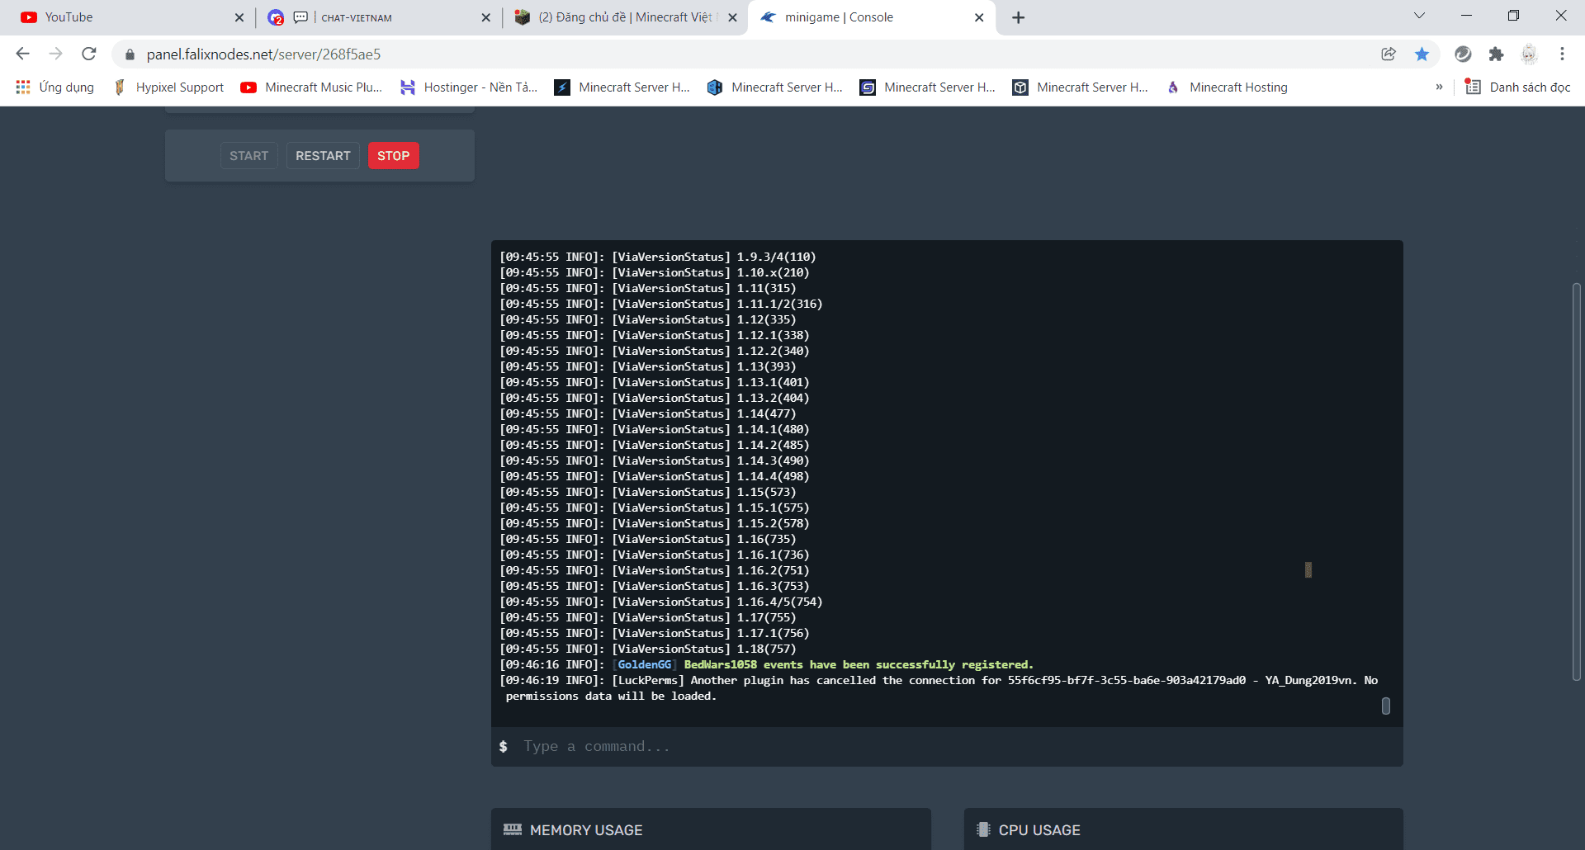Close the Minecraft Việt forum tab

click(732, 17)
